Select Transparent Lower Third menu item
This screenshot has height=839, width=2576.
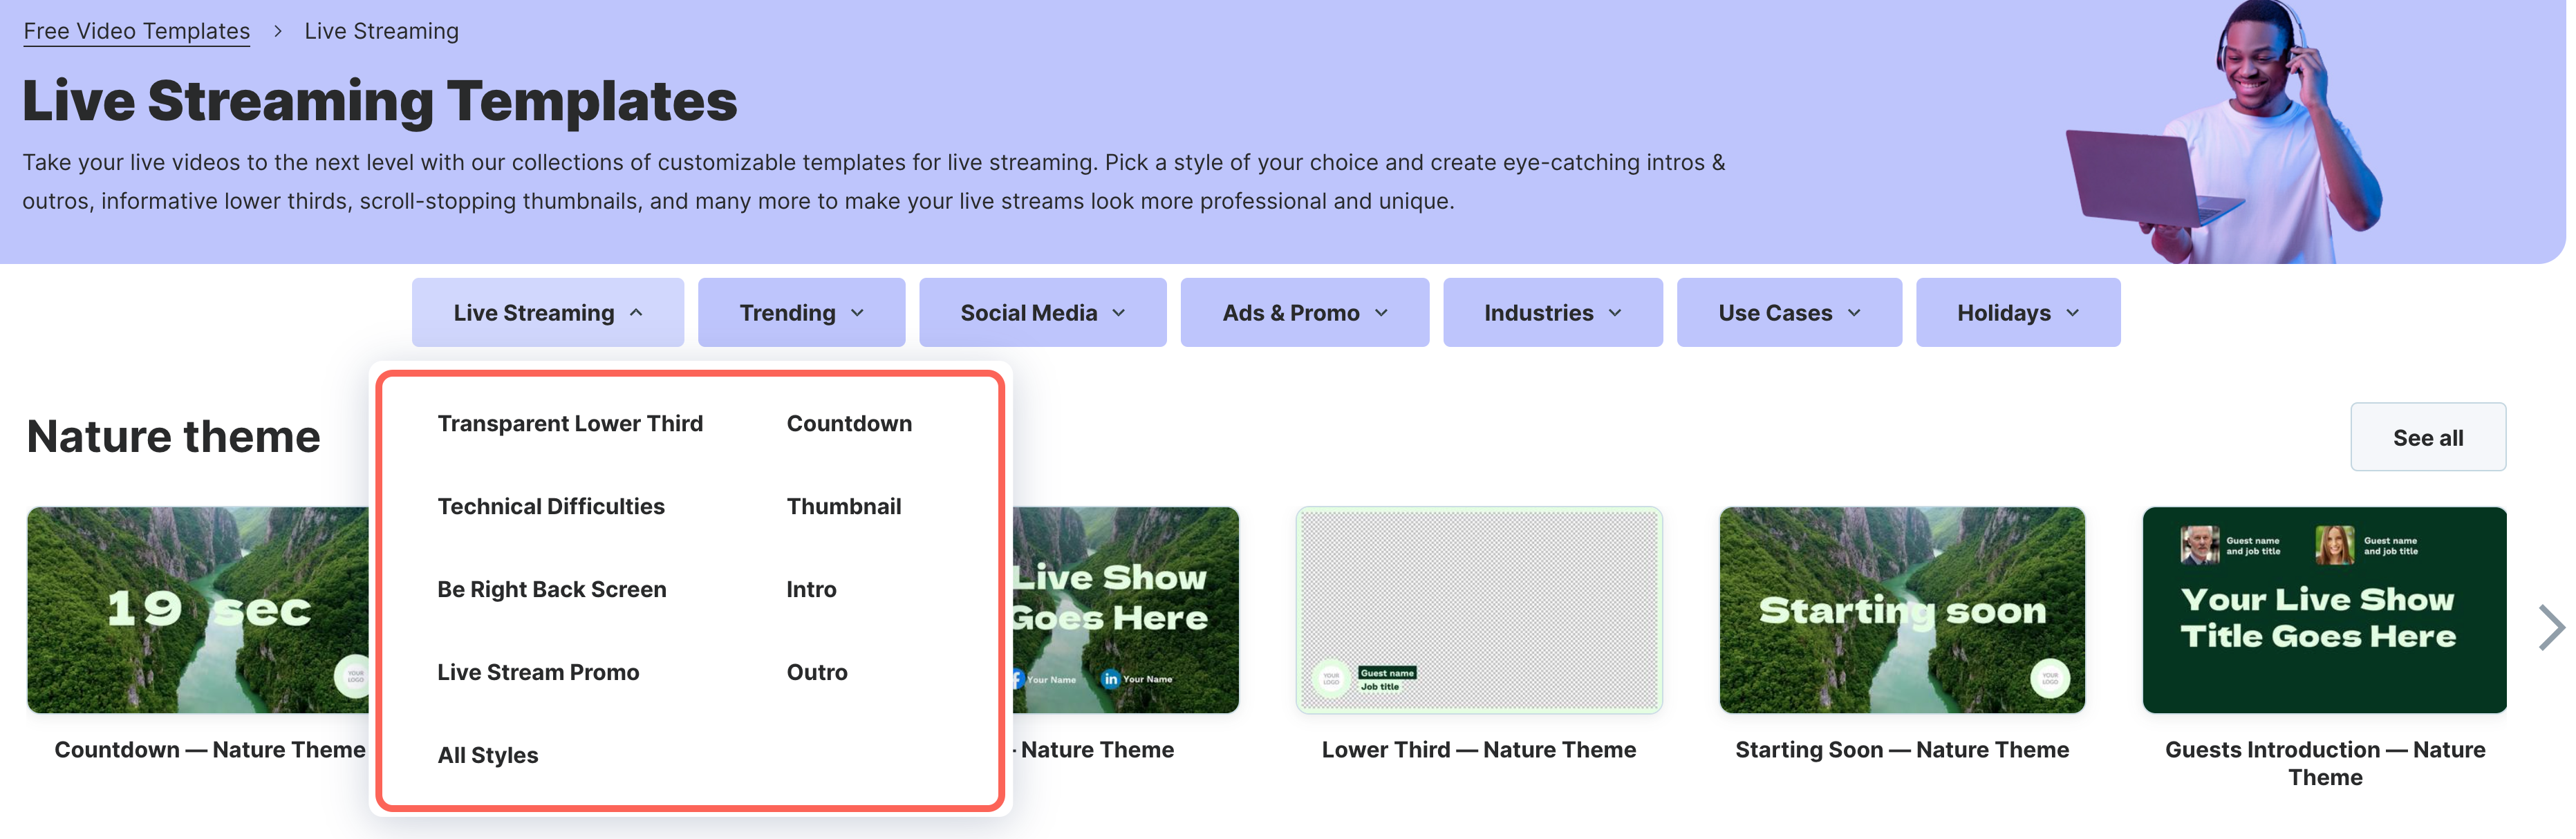pyautogui.click(x=570, y=424)
